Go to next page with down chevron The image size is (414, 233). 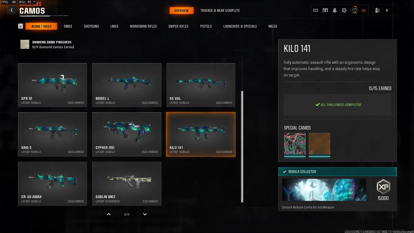(145, 214)
